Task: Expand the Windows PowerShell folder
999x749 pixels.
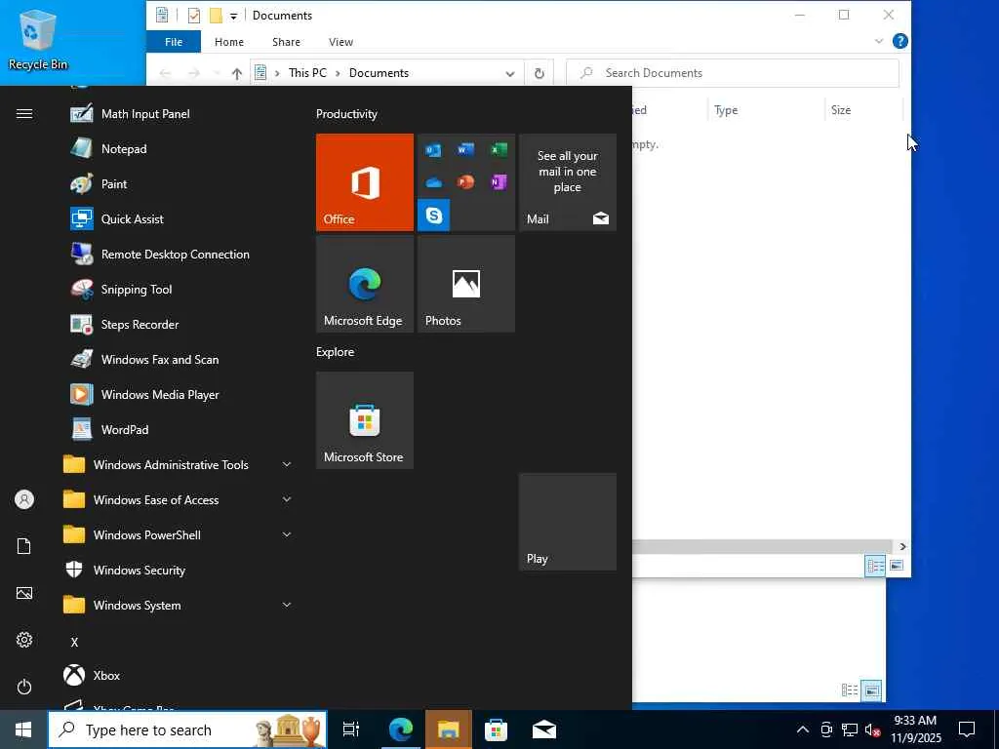Action: tap(177, 535)
